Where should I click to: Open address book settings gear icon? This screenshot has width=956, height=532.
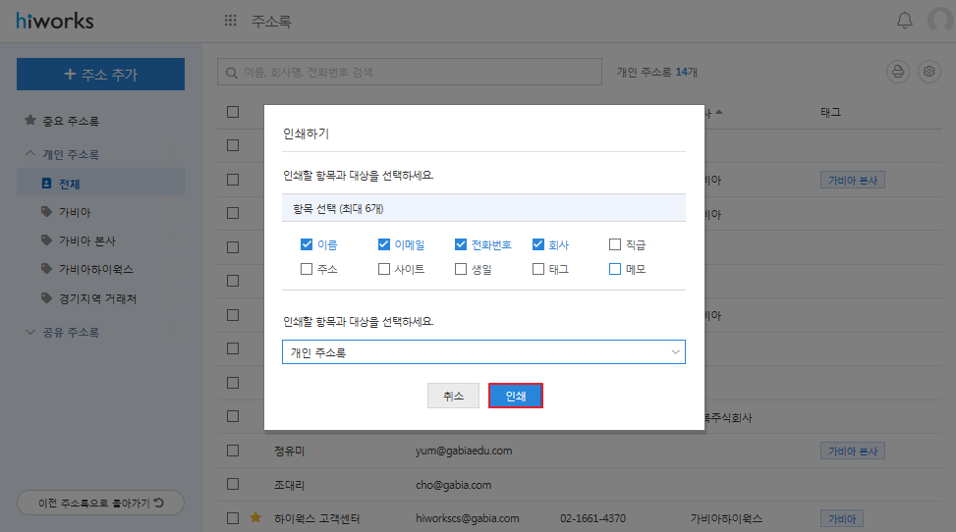928,72
